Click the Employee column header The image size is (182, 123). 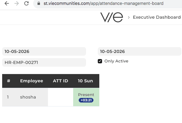pyautogui.click(x=32, y=81)
